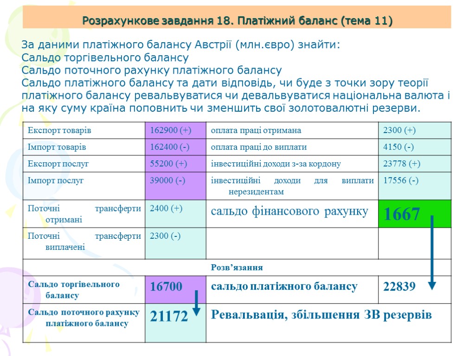Screen dimensions: 475x356
Task: Select the value '23778 (+)'
Action: [402, 164]
